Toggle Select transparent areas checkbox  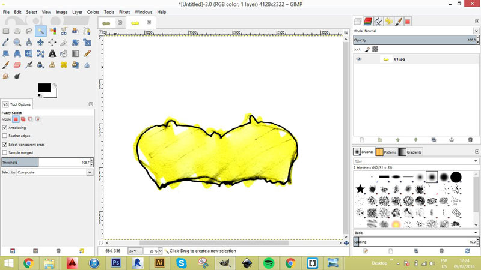(x=5, y=145)
